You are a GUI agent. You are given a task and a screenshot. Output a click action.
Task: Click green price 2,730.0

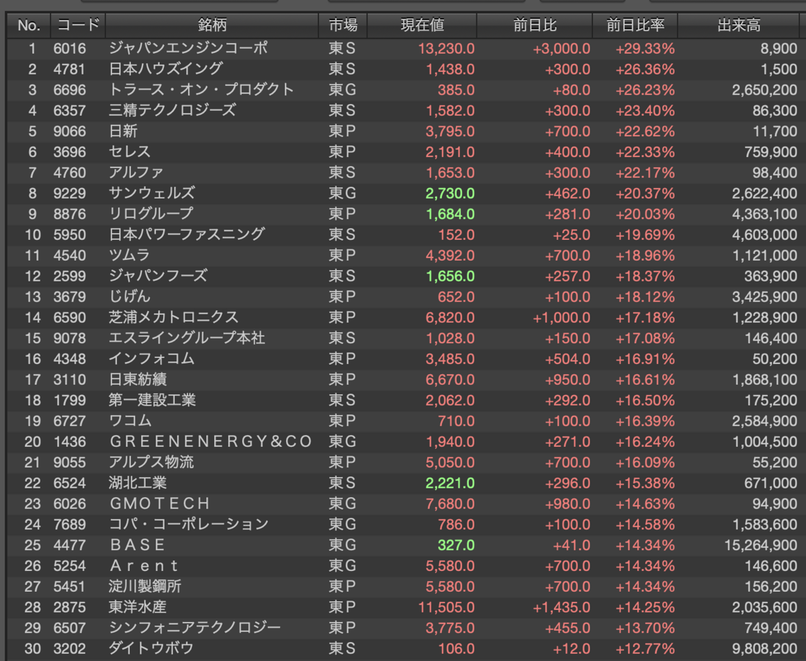450,193
